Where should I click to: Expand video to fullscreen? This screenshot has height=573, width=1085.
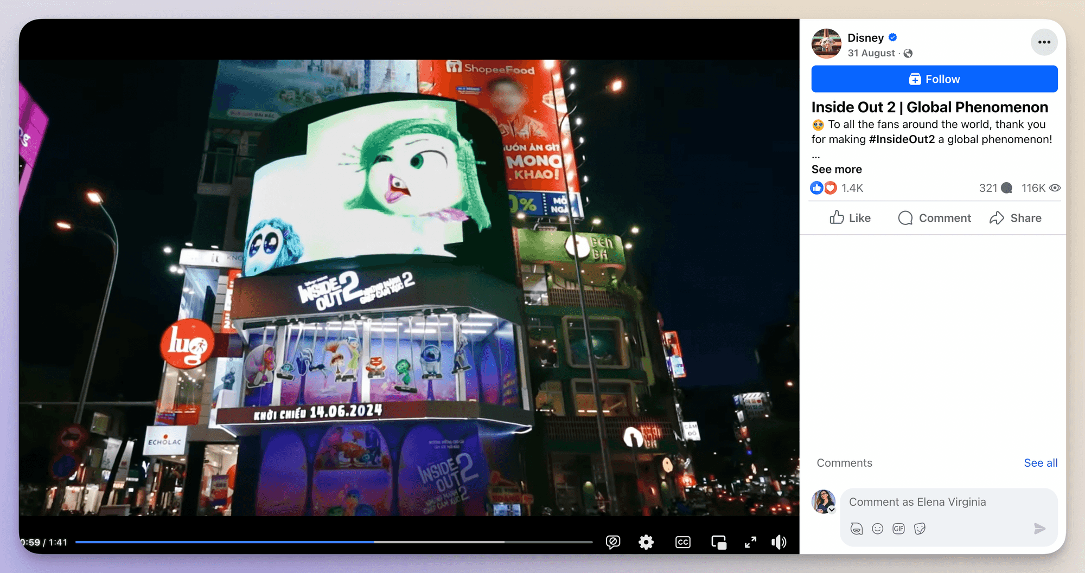click(x=750, y=542)
